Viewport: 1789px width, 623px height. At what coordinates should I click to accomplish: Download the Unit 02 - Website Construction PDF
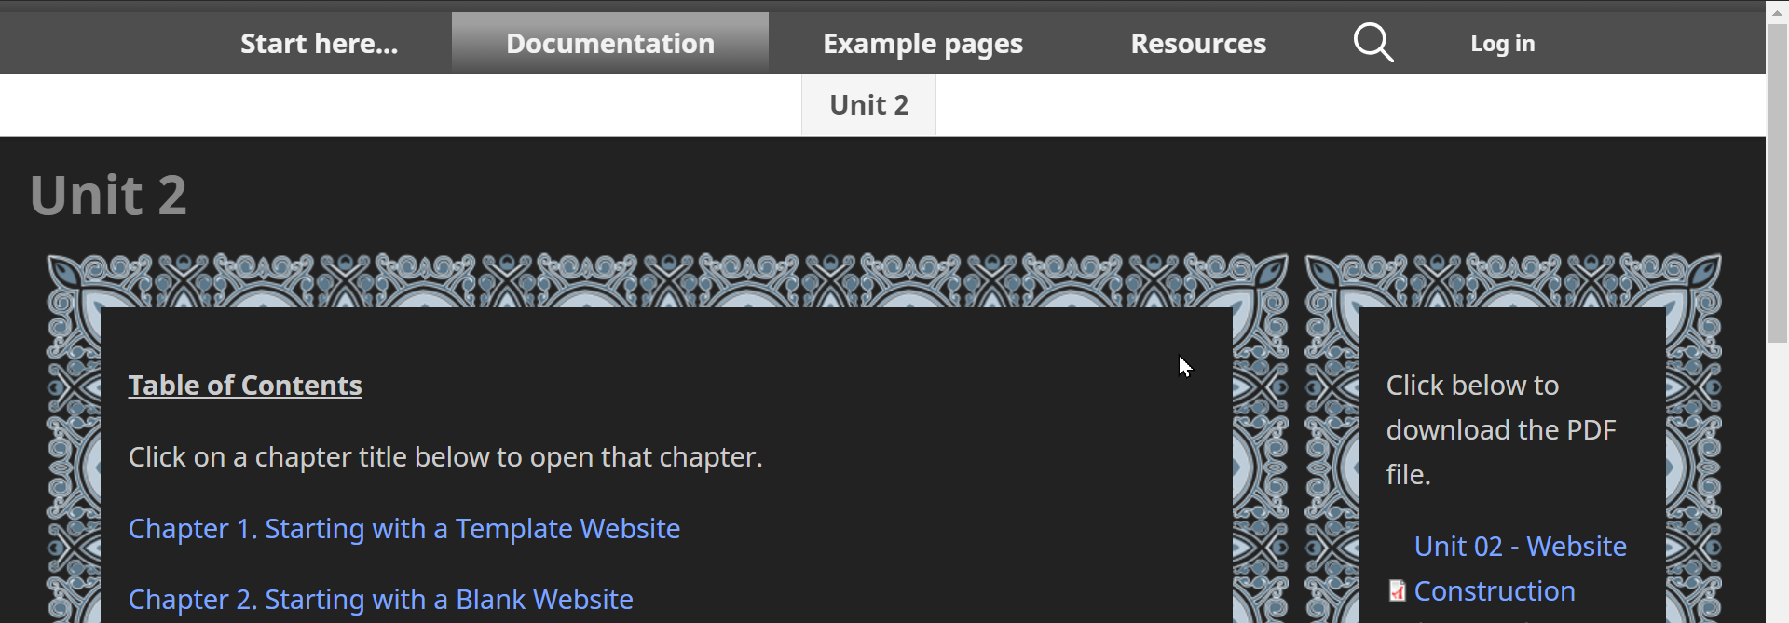point(1520,568)
